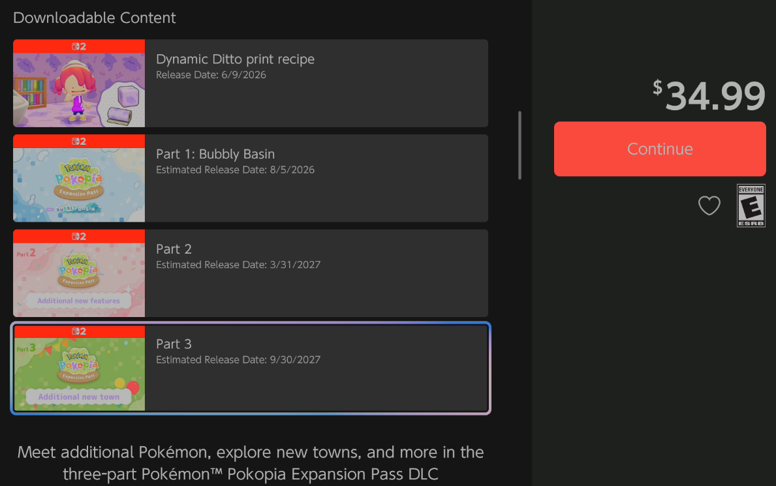
Task: Click Estimated Release Date: 9/30/2027 text
Action: pos(238,360)
